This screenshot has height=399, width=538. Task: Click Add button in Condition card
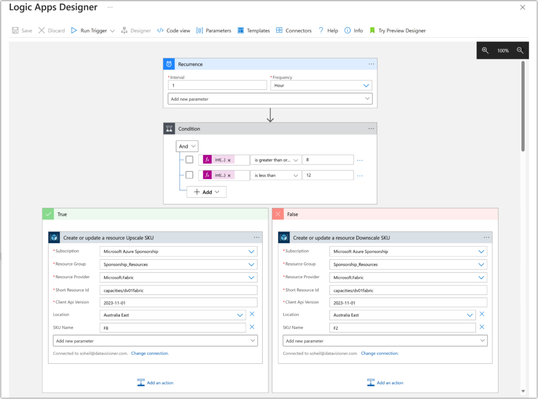coord(206,192)
